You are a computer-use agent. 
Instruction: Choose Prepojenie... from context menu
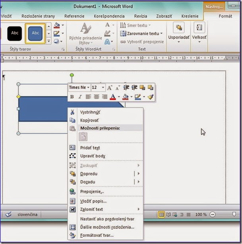click(105, 191)
